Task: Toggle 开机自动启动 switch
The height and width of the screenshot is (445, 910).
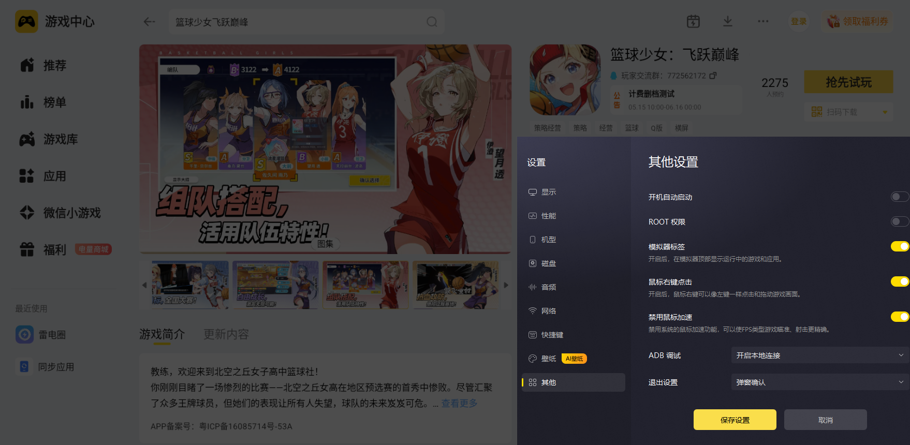Action: (x=900, y=197)
